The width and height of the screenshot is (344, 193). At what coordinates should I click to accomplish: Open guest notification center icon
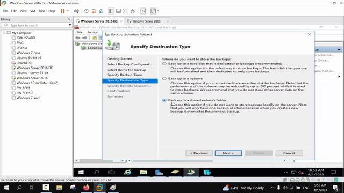tap(333, 173)
